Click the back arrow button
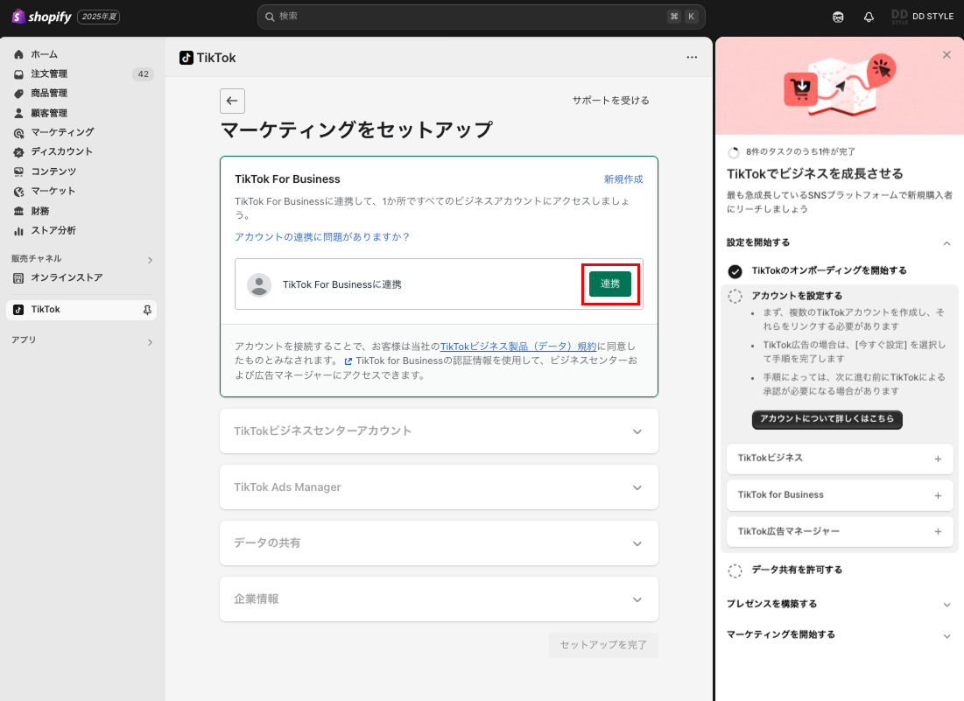 [232, 101]
